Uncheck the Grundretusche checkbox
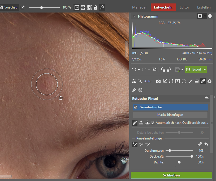The image size is (216, 181). click(136, 107)
